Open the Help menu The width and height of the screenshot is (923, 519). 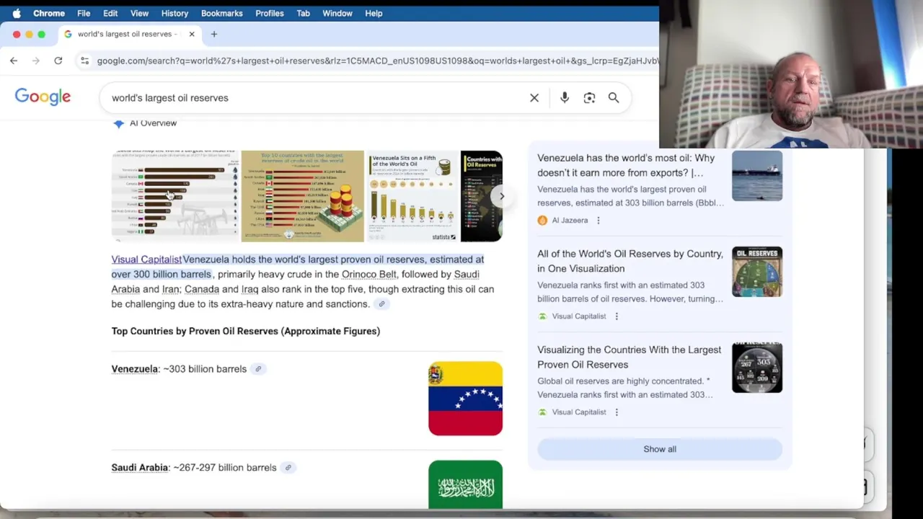click(374, 13)
